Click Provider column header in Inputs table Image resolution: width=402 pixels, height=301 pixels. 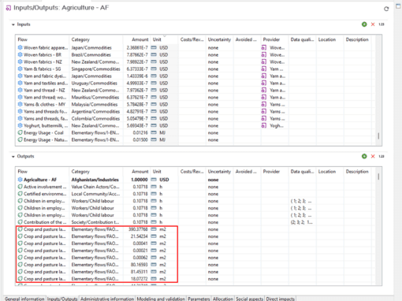(274, 39)
